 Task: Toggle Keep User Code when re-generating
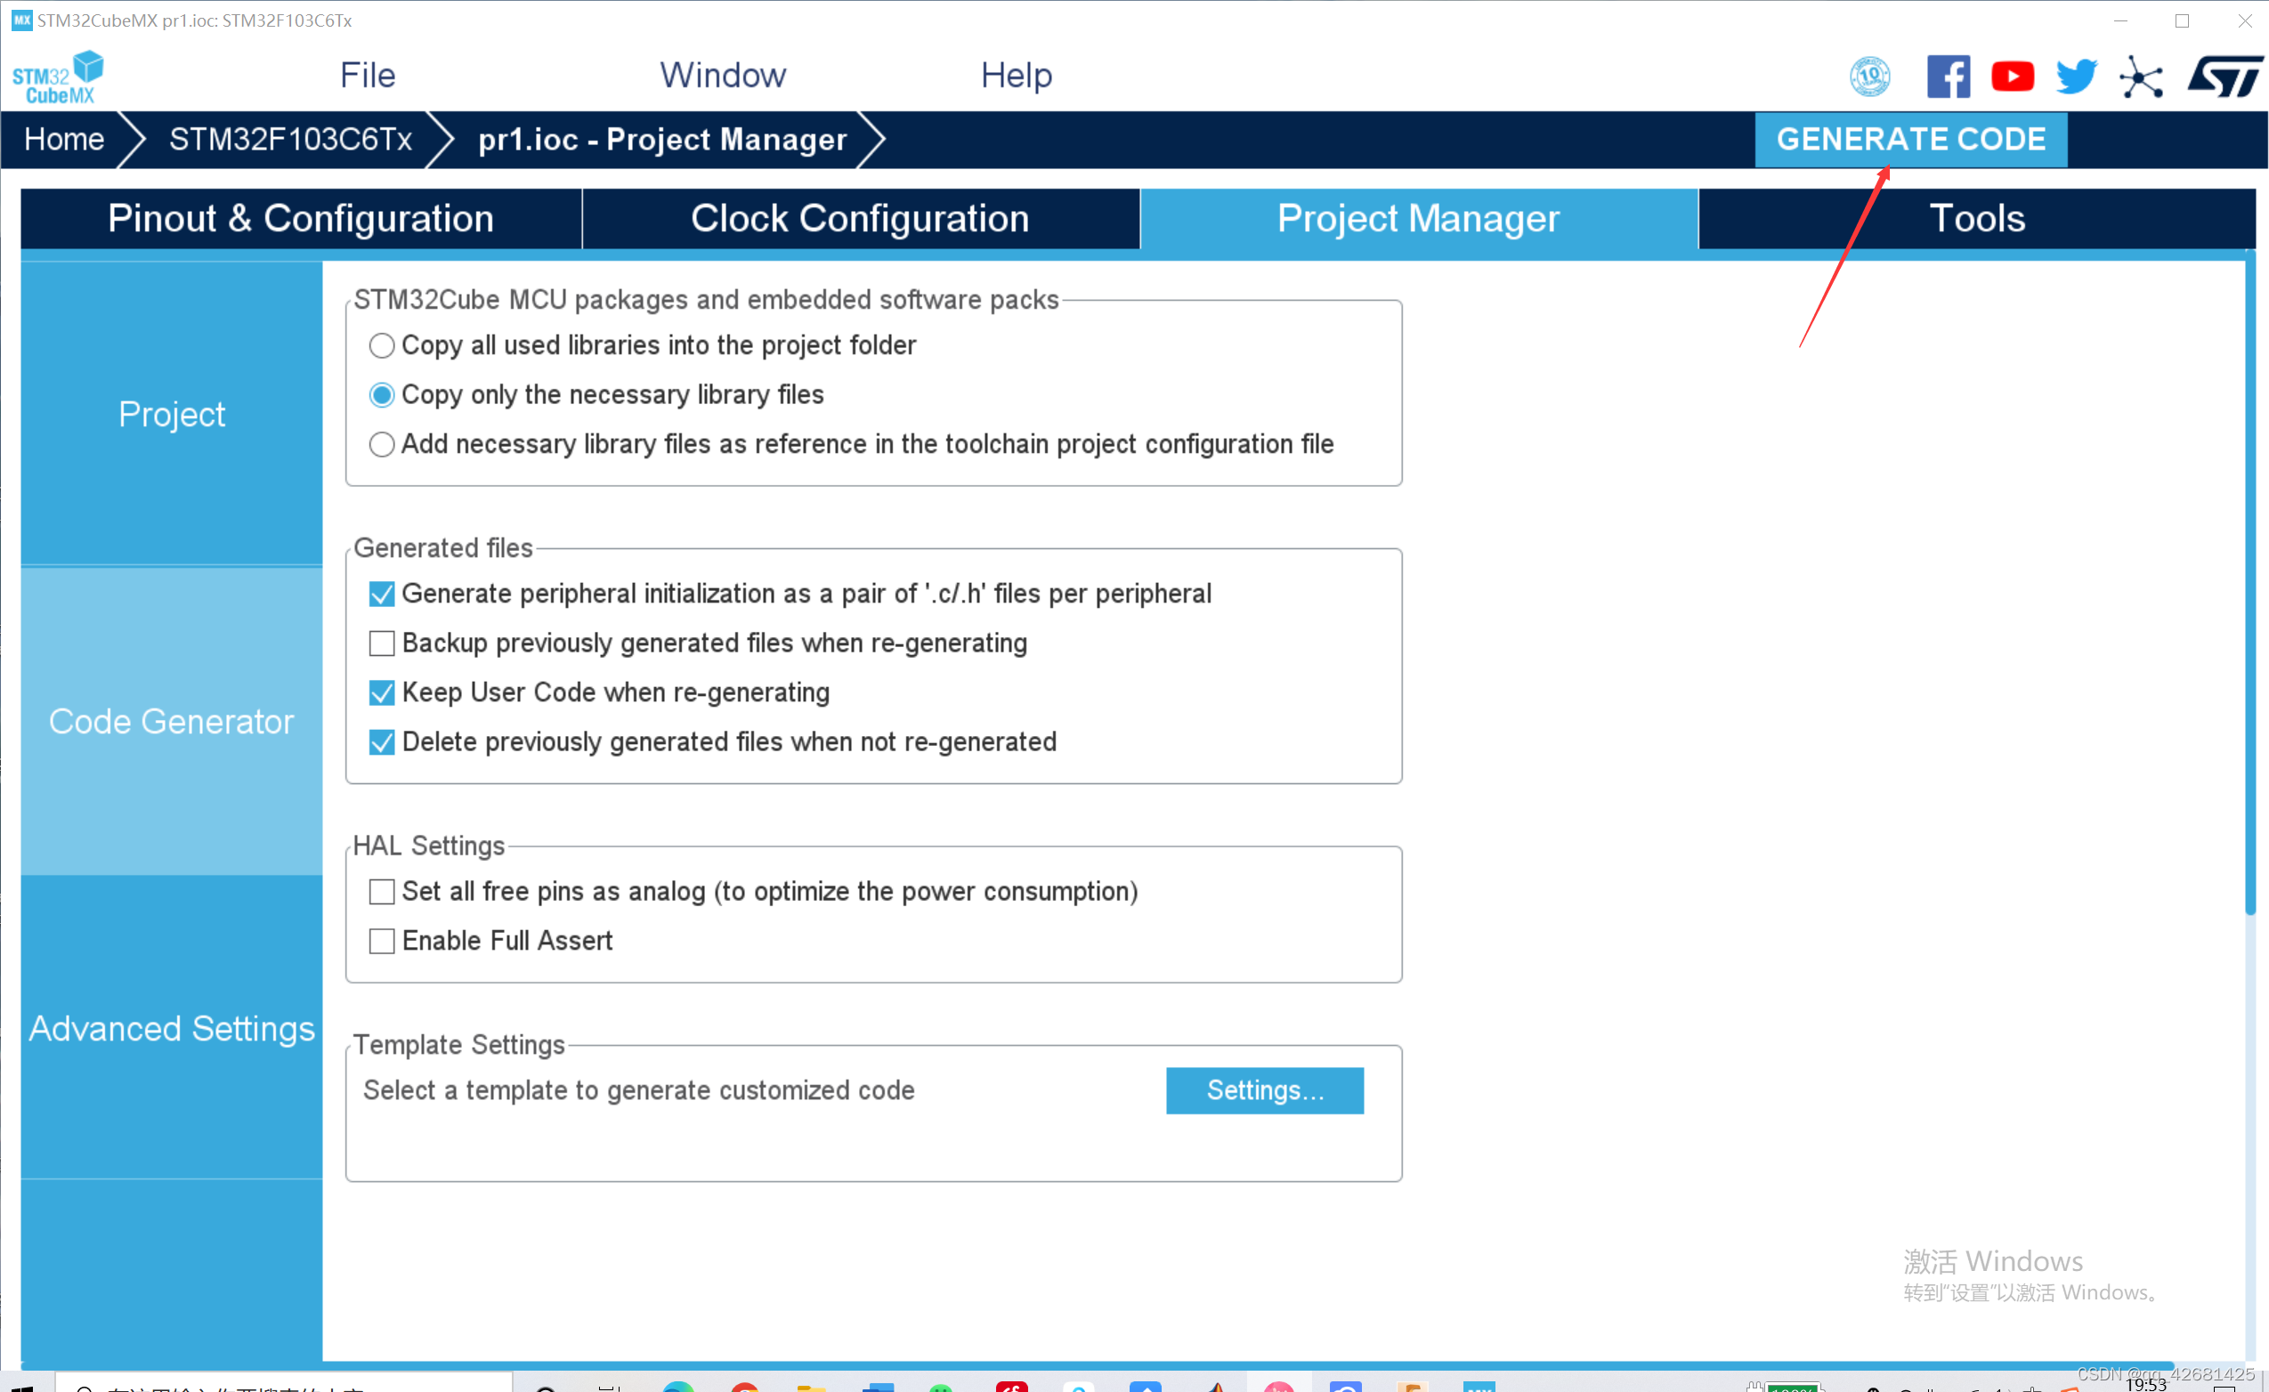click(x=381, y=693)
